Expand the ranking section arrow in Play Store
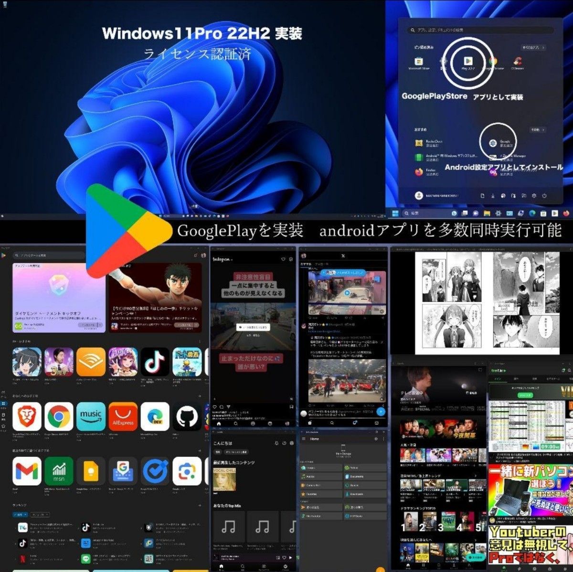 (200, 505)
